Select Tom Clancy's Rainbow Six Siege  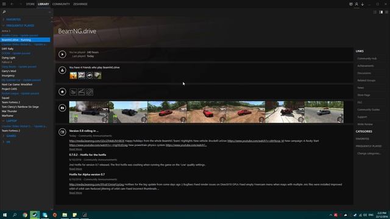pyautogui.click(x=20, y=107)
